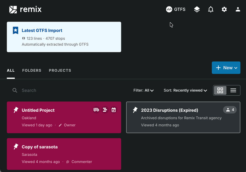Click the map icon beside 123 lines
The image size is (246, 172).
(x=24, y=38)
